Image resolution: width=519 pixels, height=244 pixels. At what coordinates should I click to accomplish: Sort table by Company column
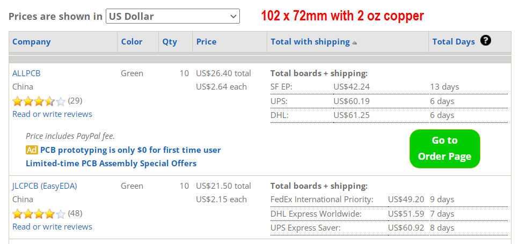click(32, 42)
